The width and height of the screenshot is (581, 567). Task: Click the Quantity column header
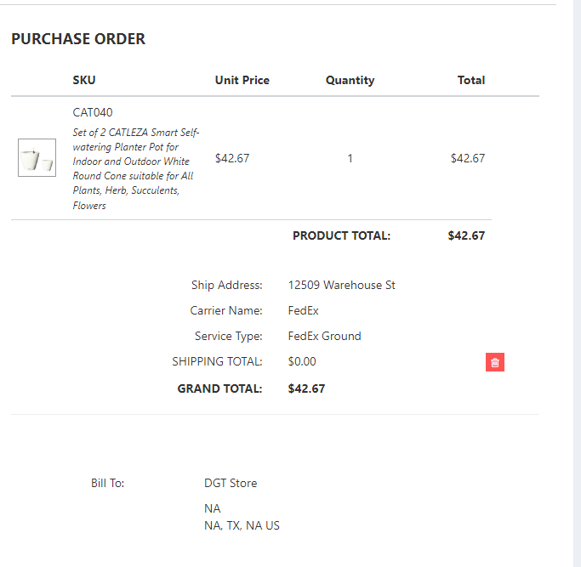(350, 80)
